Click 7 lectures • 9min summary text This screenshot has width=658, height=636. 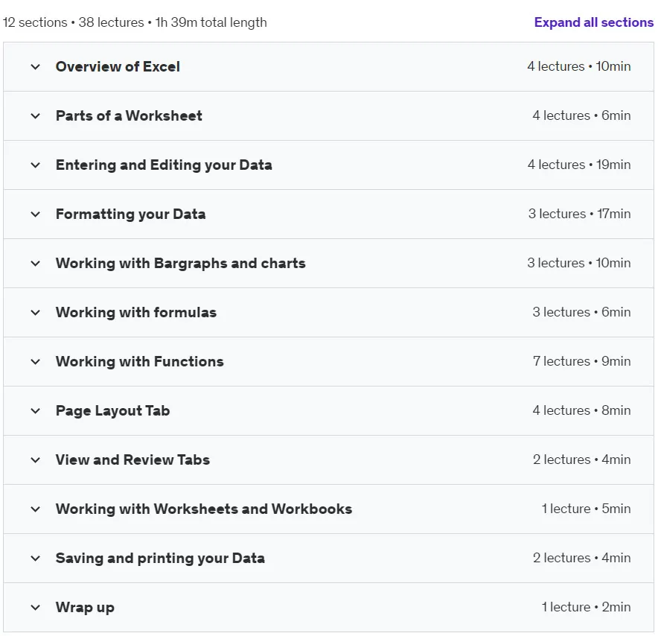(581, 361)
